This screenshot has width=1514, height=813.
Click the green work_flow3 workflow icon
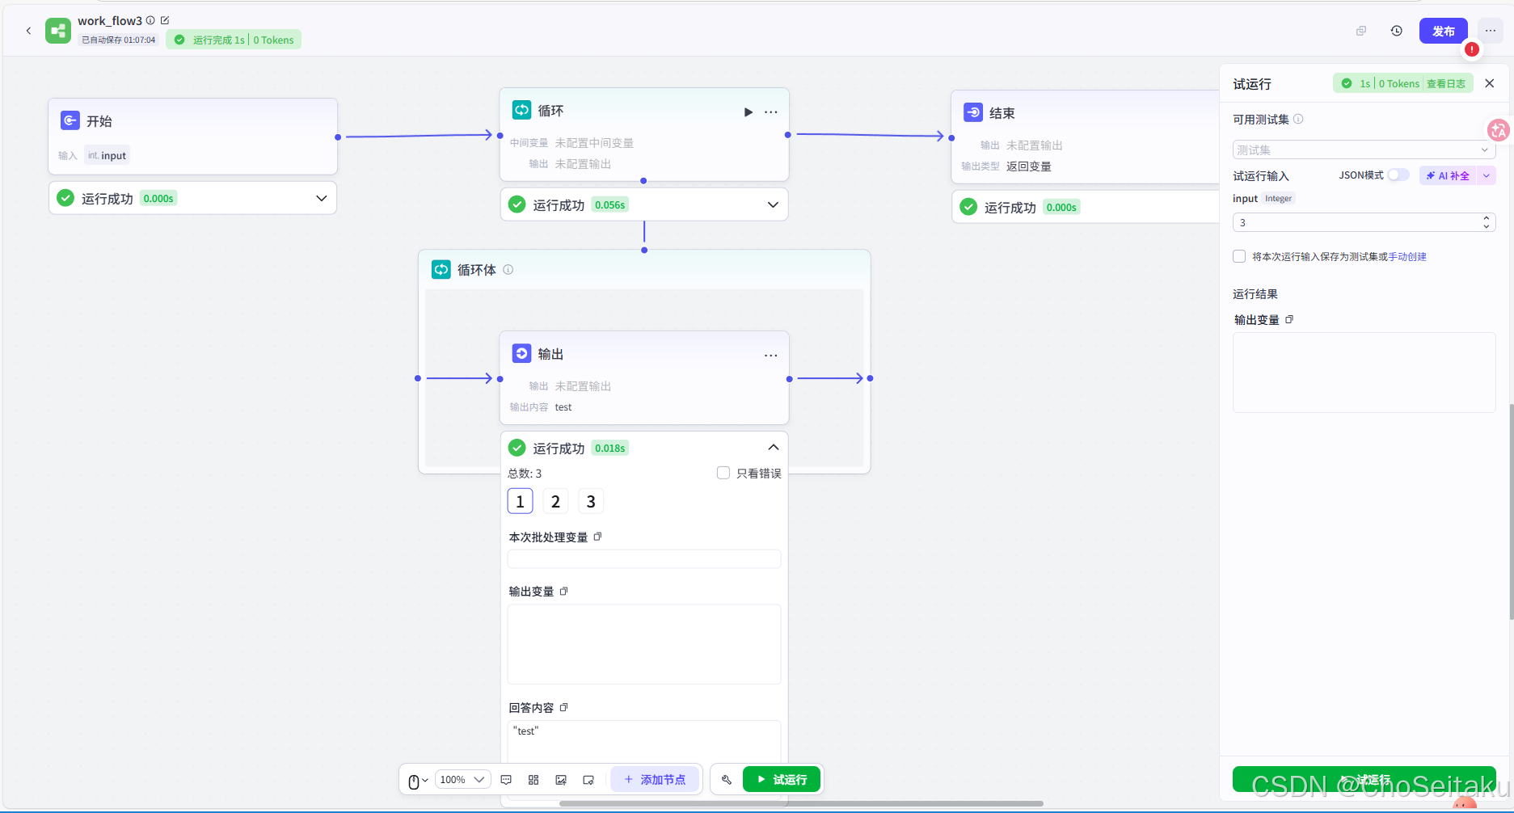[x=58, y=31]
